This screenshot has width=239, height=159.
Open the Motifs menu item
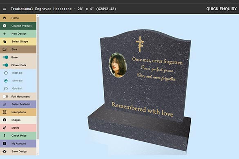point(18,128)
